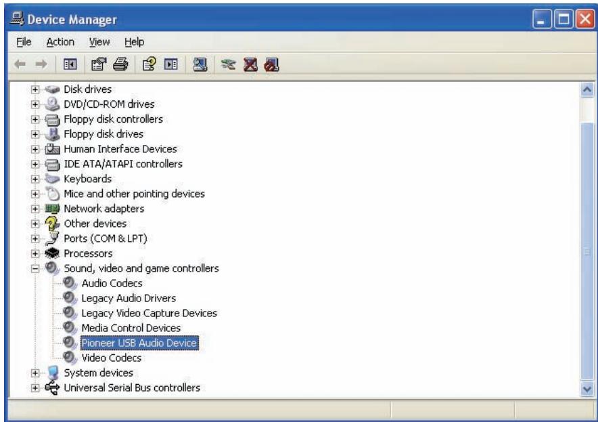Click Scan for hardware changes icon

tap(201, 64)
